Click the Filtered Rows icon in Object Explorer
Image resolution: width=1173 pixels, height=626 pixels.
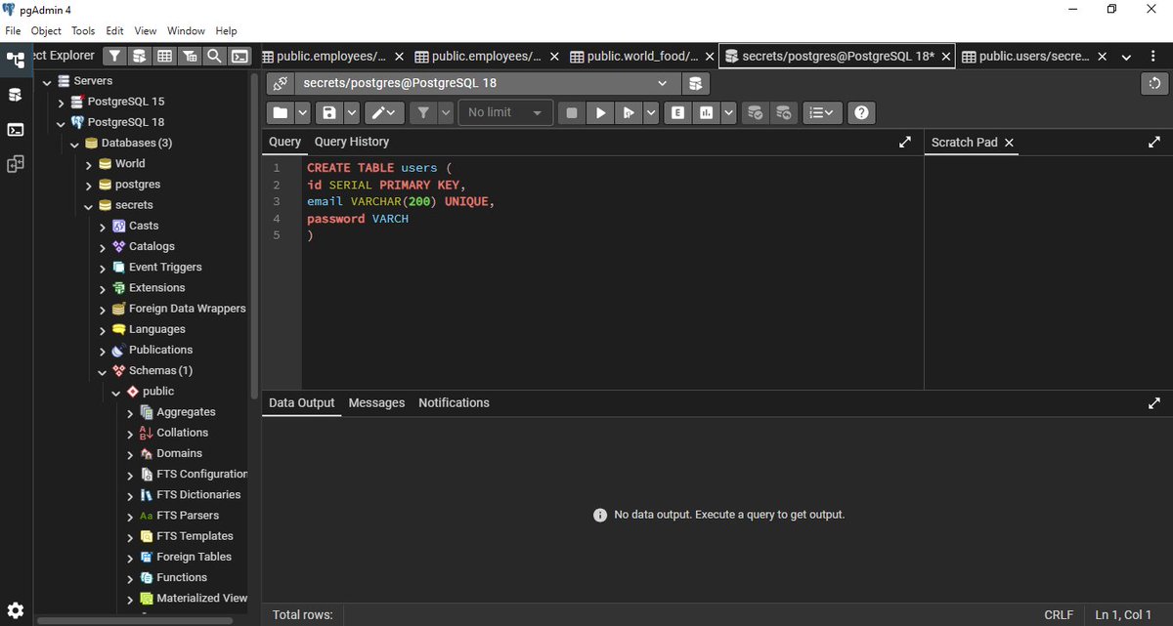point(190,57)
